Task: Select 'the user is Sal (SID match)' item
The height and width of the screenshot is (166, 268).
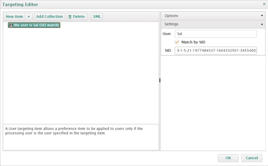Action: pyautogui.click(x=36, y=25)
